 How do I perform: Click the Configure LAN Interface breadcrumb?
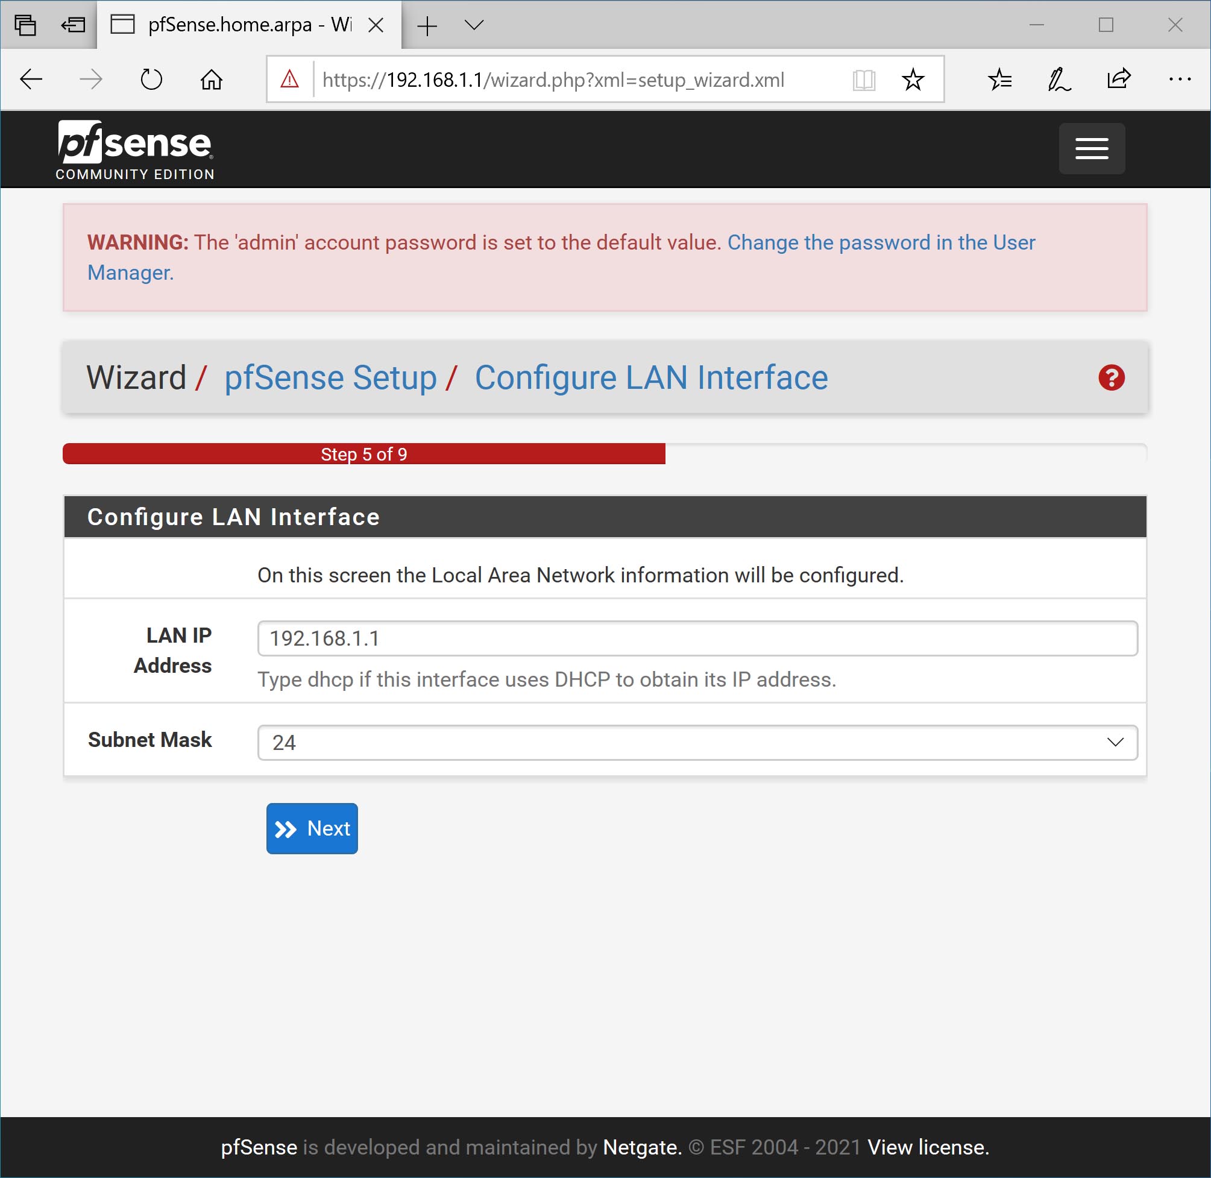click(650, 377)
